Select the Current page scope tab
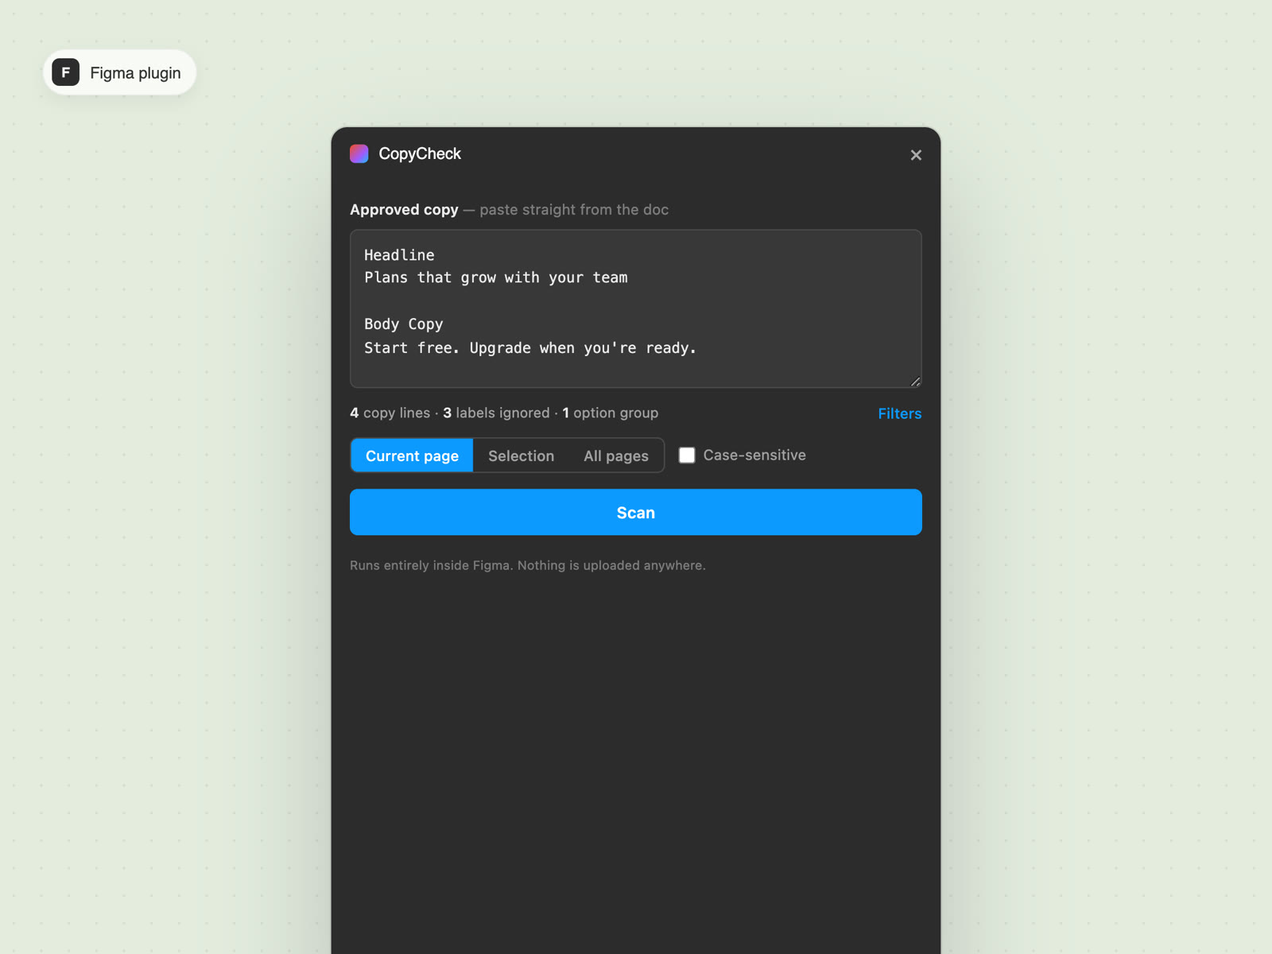1272x954 pixels. 412,456
